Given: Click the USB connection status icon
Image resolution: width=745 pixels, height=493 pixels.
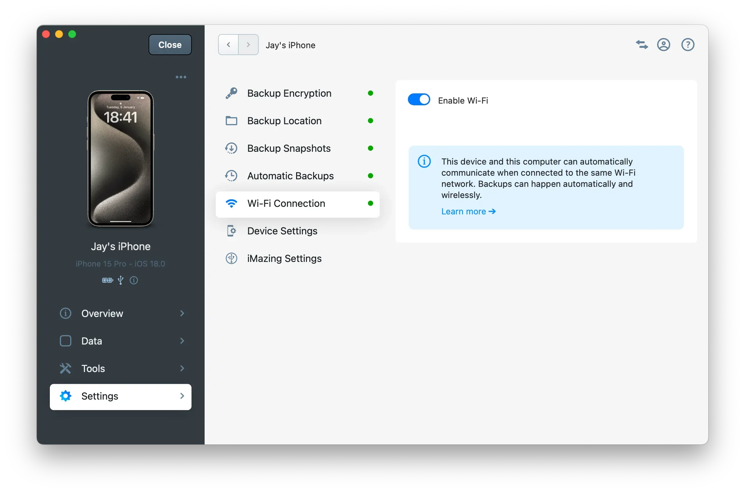Looking at the screenshot, I should 120,280.
